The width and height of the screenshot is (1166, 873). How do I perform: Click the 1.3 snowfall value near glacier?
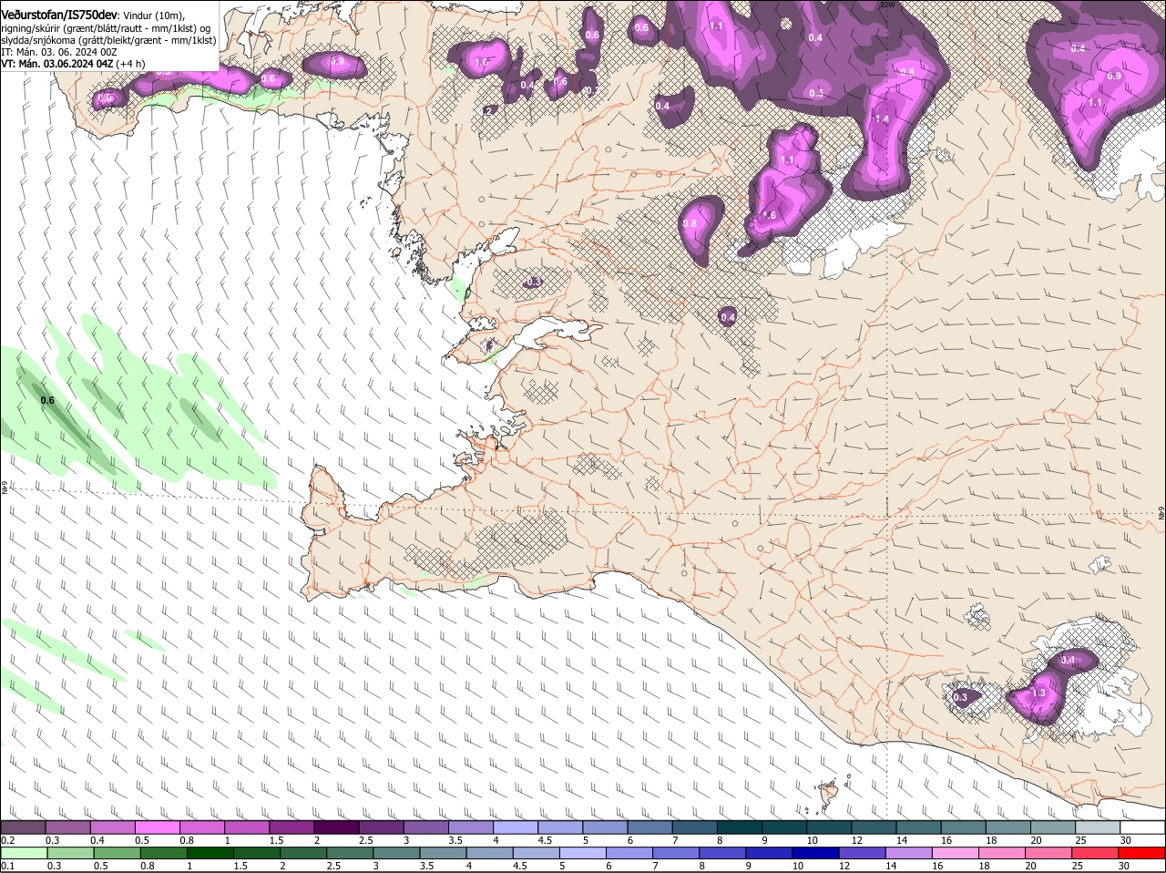[1039, 693]
